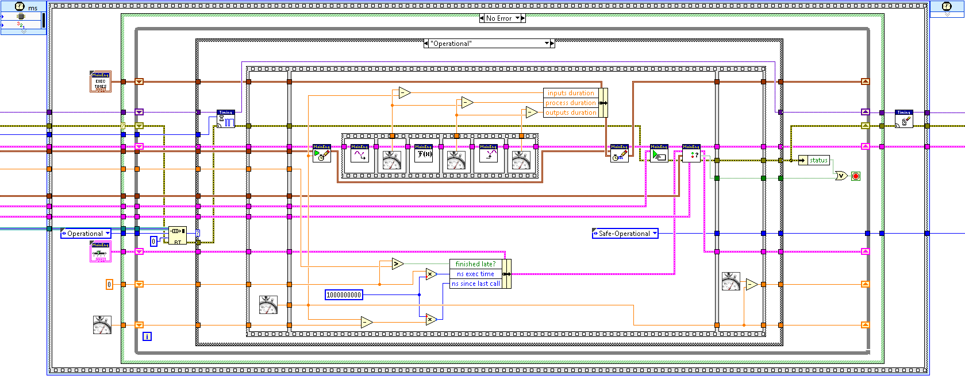The height and width of the screenshot is (376, 965).
Task: Click the MainEng start-timer subVI with pencil
Action: click(322, 153)
